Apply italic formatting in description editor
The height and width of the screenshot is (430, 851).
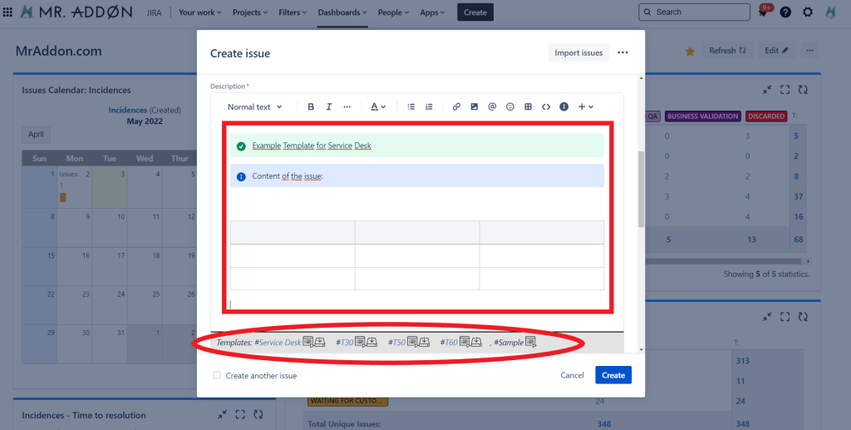pyautogui.click(x=329, y=106)
